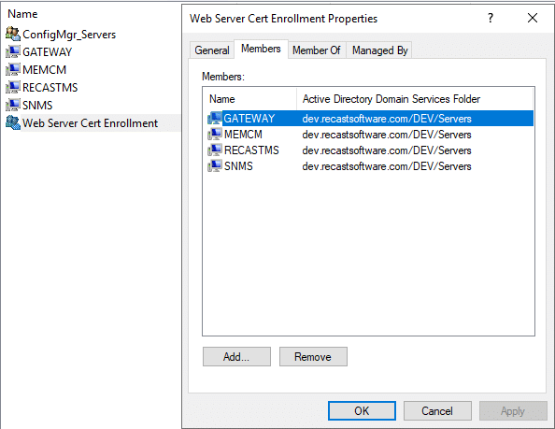Viewport: 555px width, 429px height.
Task: Click the Add... button
Action: click(x=236, y=356)
